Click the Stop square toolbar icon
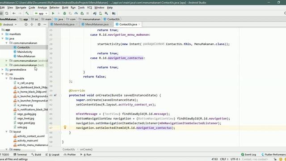Screen dimensions: 286x161 pyautogui.click(x=88, y=13)
